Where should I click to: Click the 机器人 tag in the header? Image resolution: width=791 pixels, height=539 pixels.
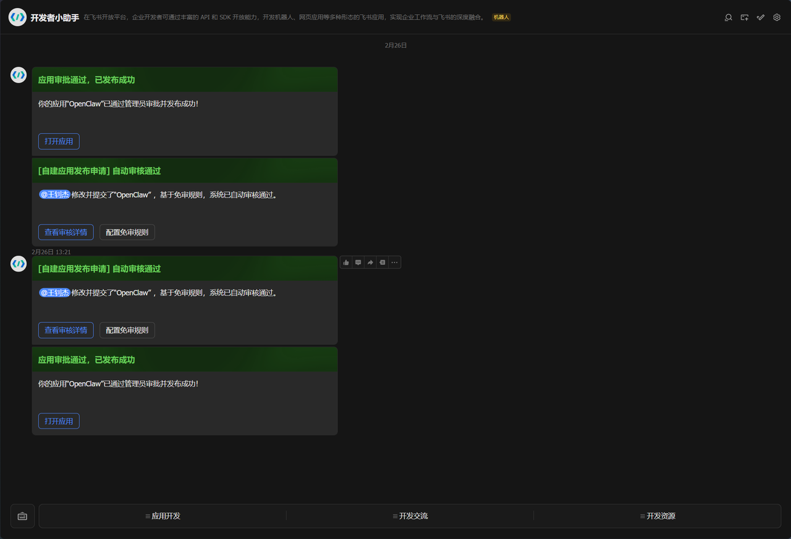501,17
